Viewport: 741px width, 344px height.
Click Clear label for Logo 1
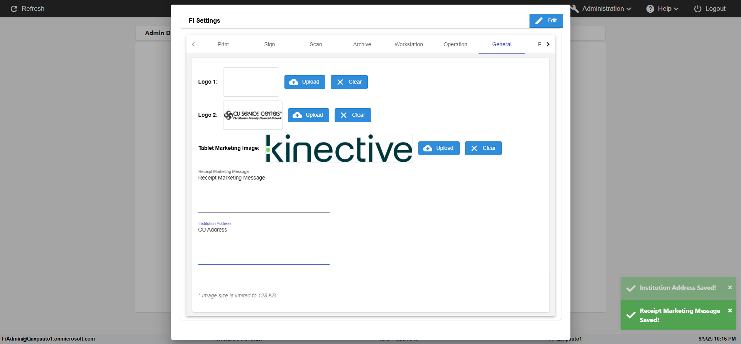point(355,82)
